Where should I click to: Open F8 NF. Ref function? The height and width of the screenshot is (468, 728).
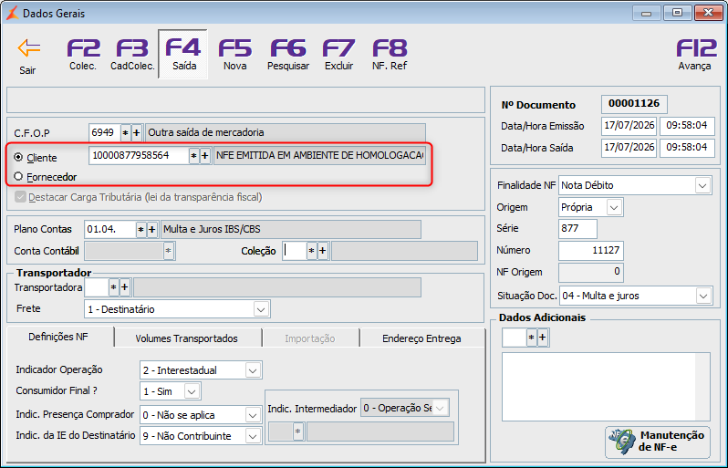click(x=390, y=47)
